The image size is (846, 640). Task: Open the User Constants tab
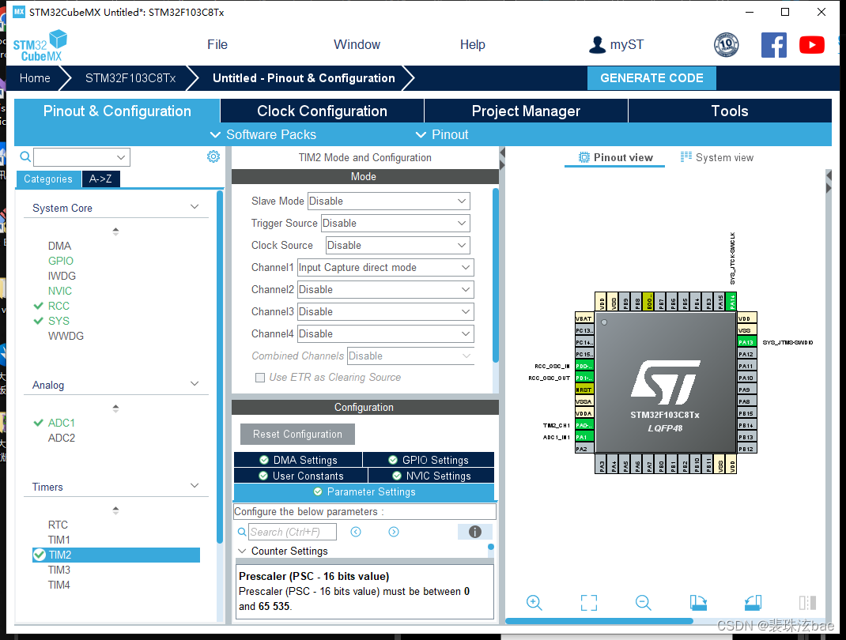coord(301,476)
